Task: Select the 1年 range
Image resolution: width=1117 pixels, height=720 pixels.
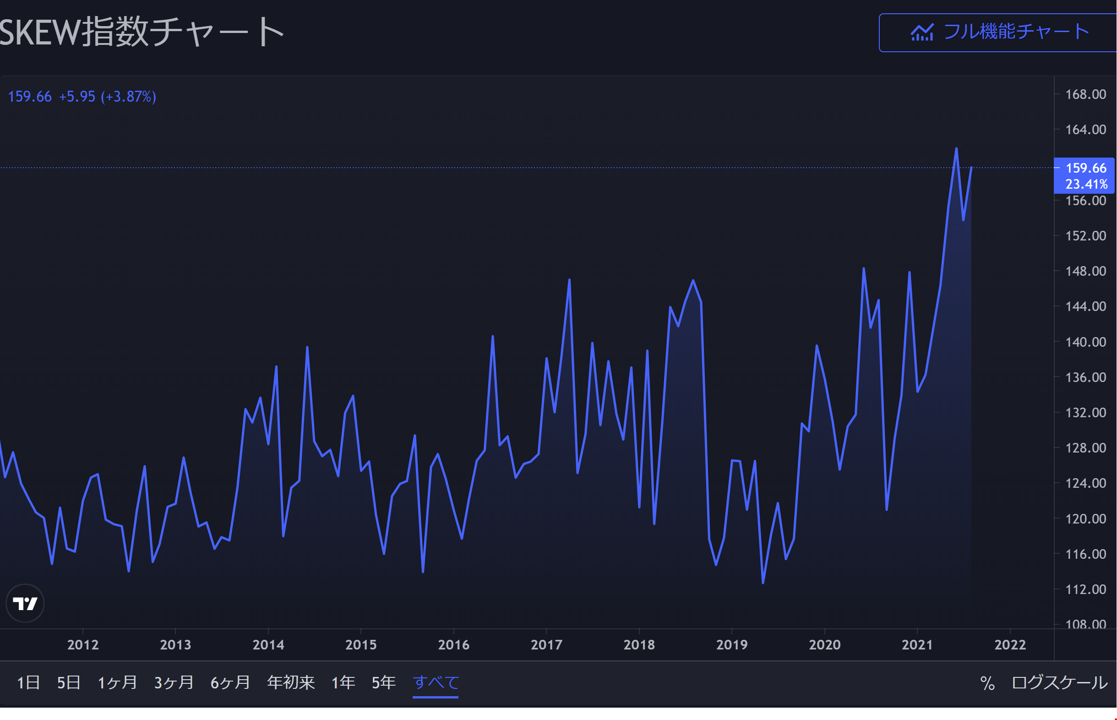Action: coord(343,683)
